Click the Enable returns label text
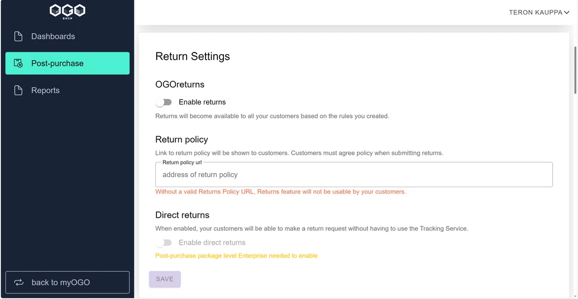This screenshot has height=299, width=578. pos(202,102)
